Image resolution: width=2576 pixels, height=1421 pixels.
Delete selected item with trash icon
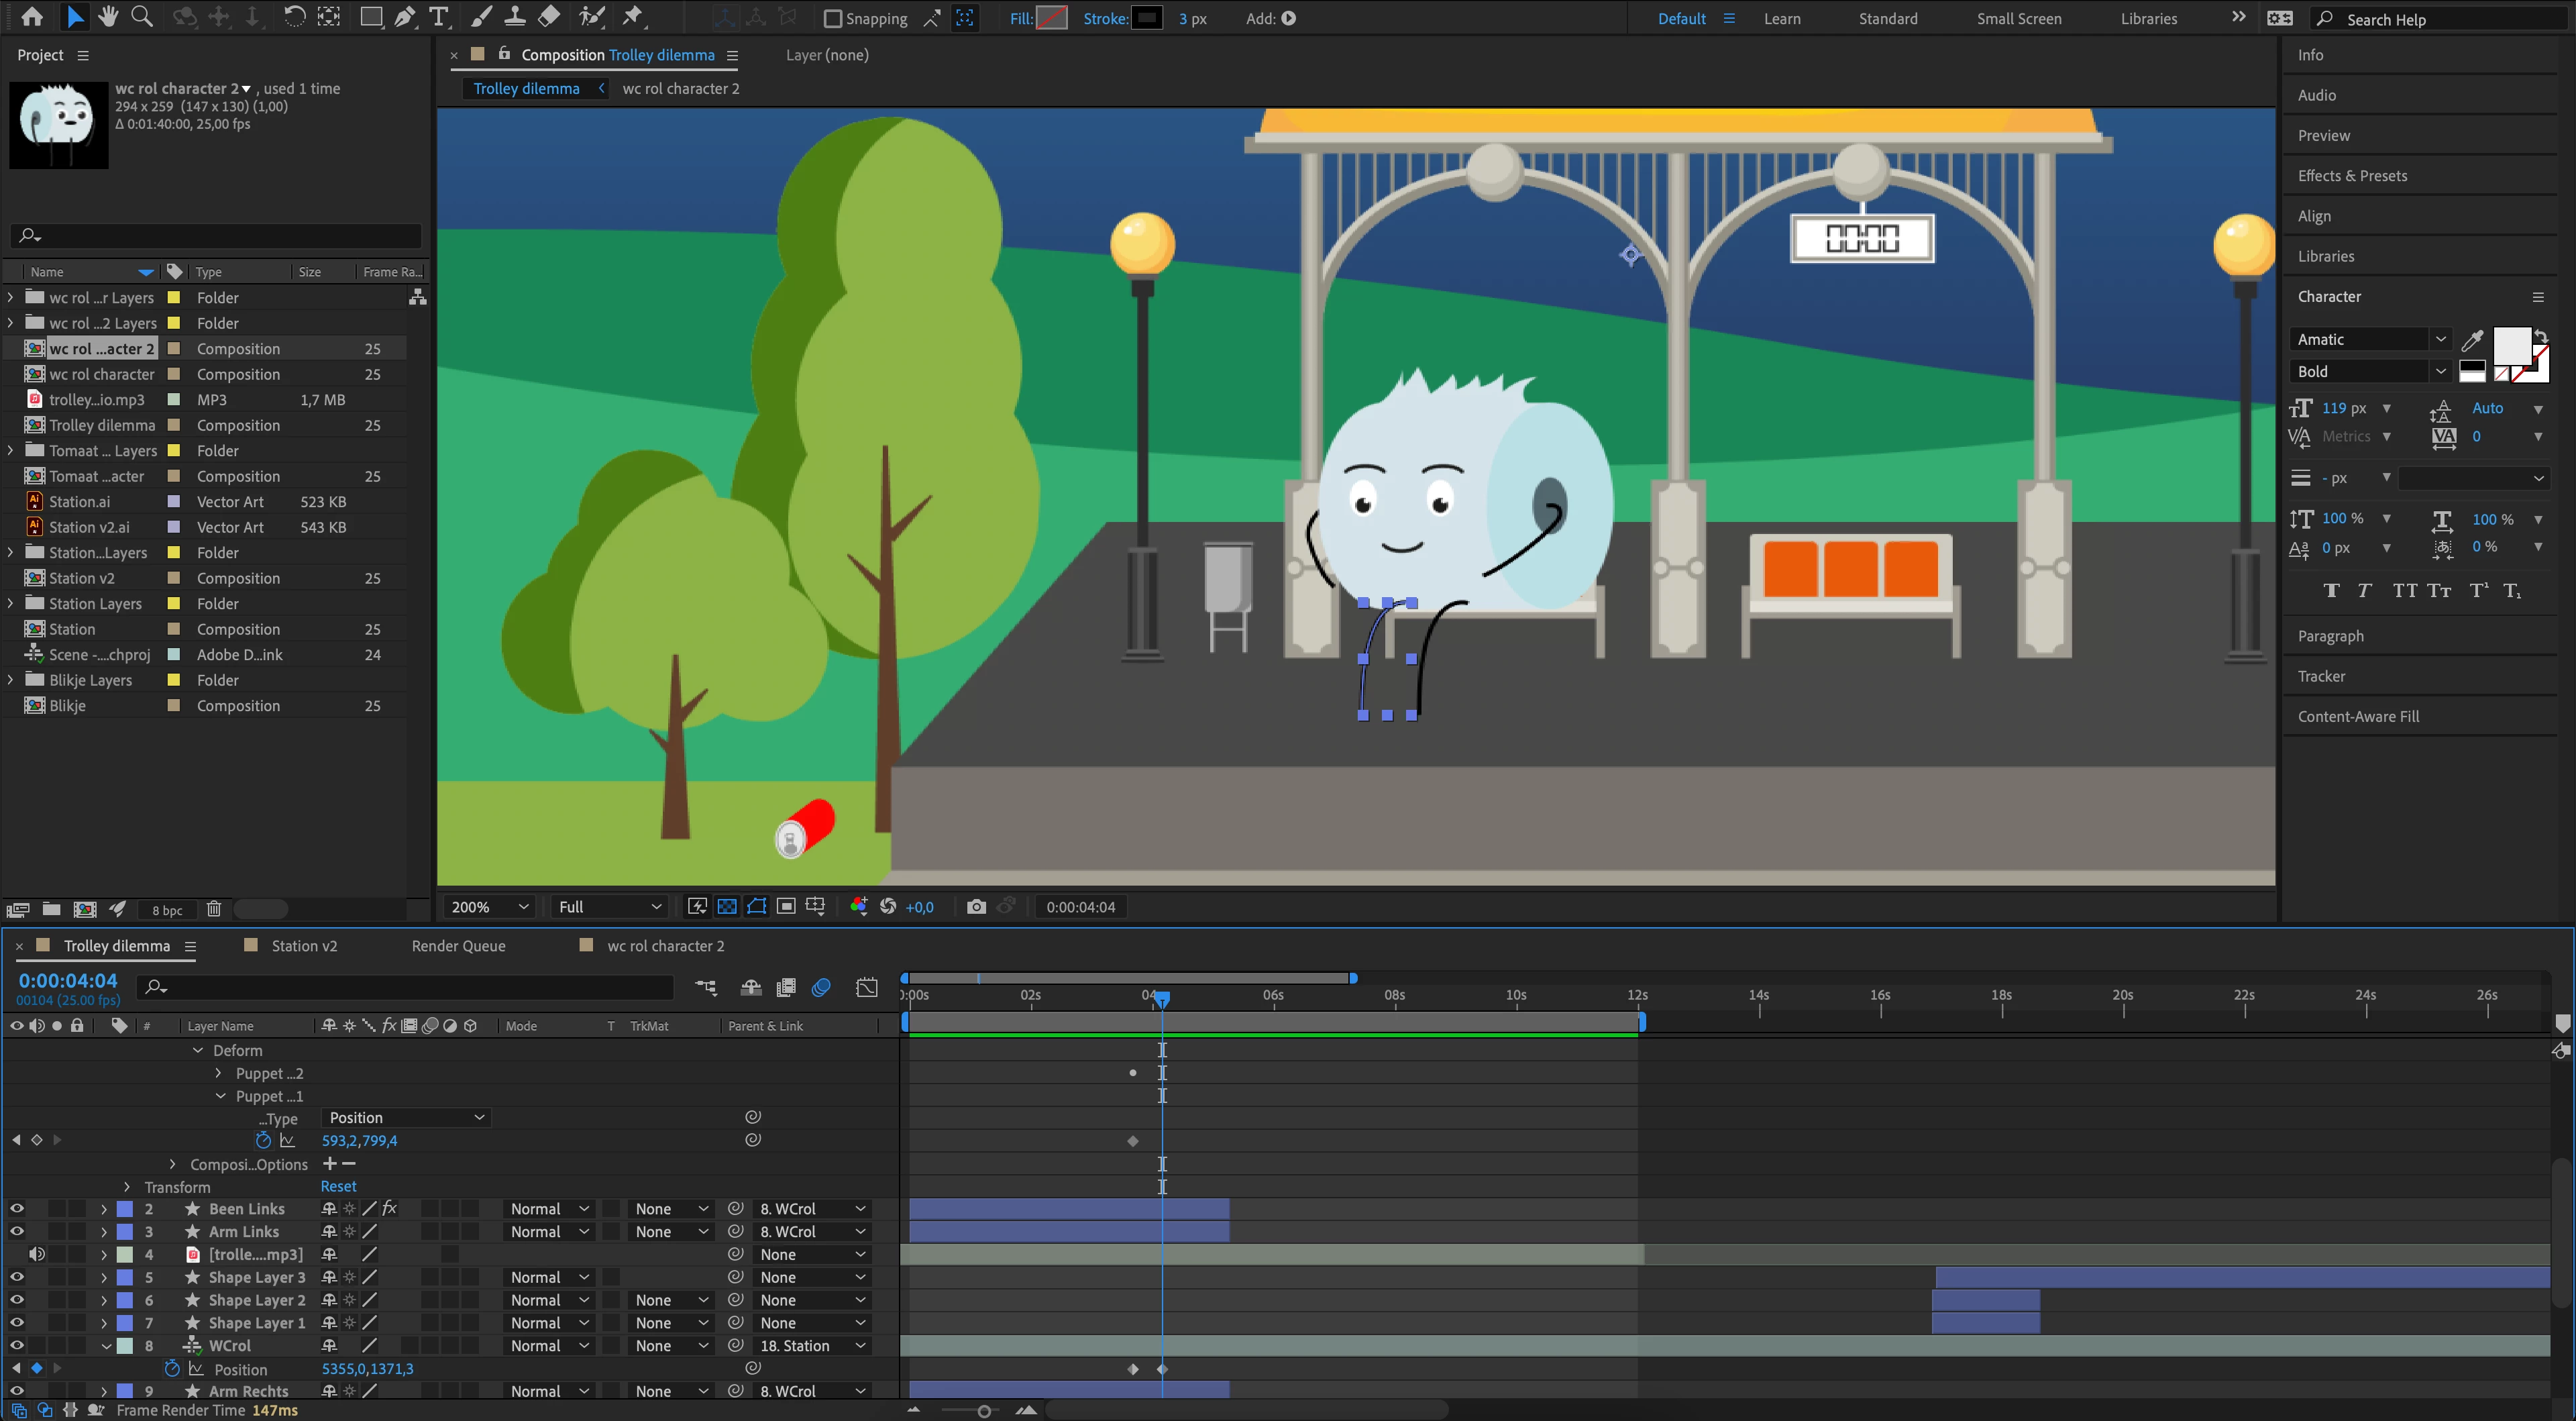click(213, 909)
